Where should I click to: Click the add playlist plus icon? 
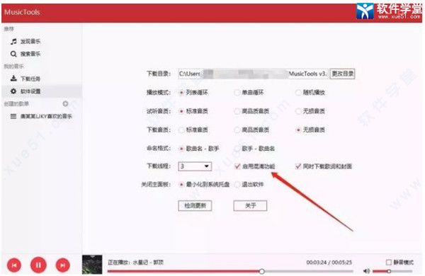click(65, 104)
